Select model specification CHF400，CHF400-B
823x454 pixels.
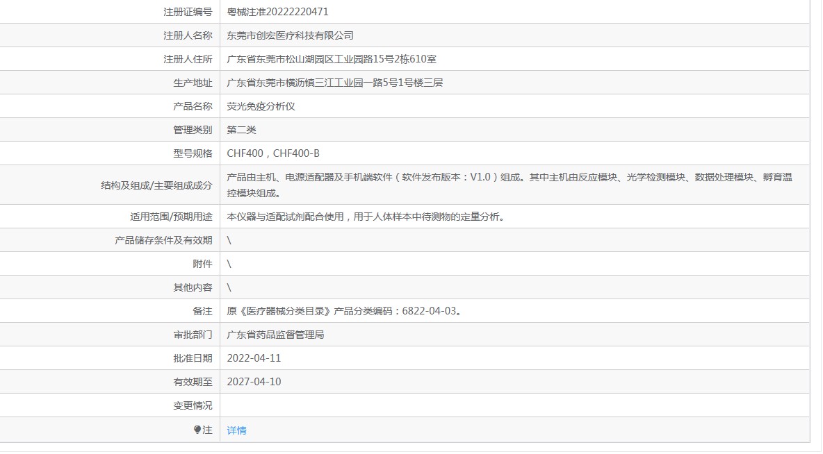click(x=273, y=153)
